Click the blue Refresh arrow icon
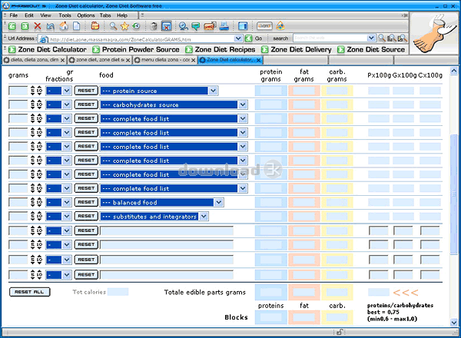 click(x=50, y=26)
